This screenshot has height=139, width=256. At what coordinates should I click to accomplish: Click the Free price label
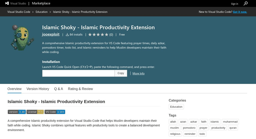tap(122, 35)
